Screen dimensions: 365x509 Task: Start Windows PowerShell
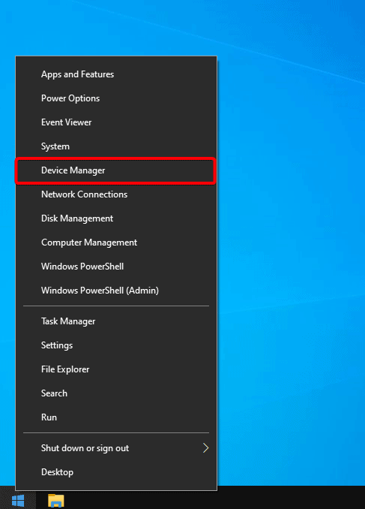click(x=116, y=267)
